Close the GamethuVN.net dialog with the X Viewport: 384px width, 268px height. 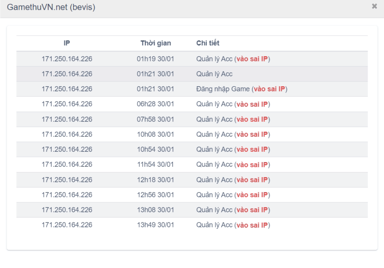(x=374, y=6)
